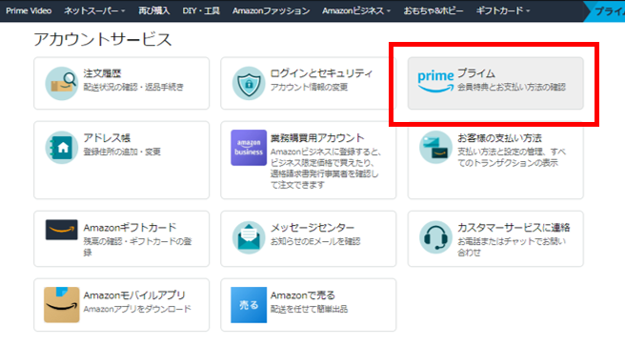This screenshot has width=625, height=345.
Task: Click アカウント情報の変更 text
Action: (309, 87)
